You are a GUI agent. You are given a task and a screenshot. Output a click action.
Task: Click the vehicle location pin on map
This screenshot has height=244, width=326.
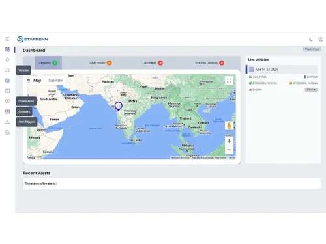(x=119, y=106)
